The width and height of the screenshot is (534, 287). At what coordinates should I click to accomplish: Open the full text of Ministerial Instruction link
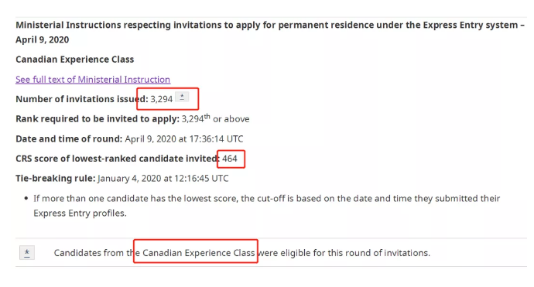point(93,80)
